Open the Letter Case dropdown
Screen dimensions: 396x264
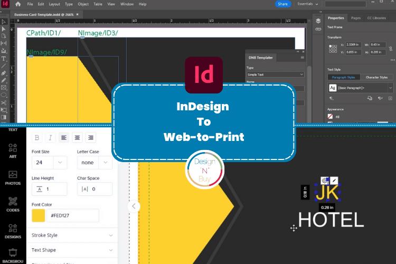95,163
